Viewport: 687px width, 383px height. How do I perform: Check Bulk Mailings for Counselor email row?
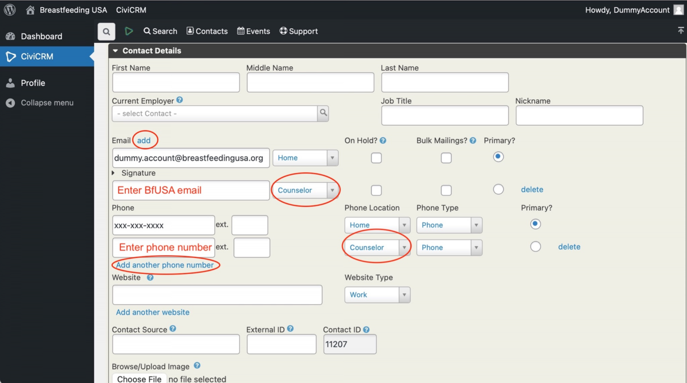pos(446,190)
